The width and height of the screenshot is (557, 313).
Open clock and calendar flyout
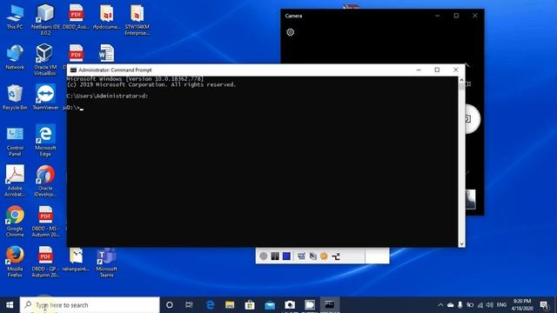[522, 305]
